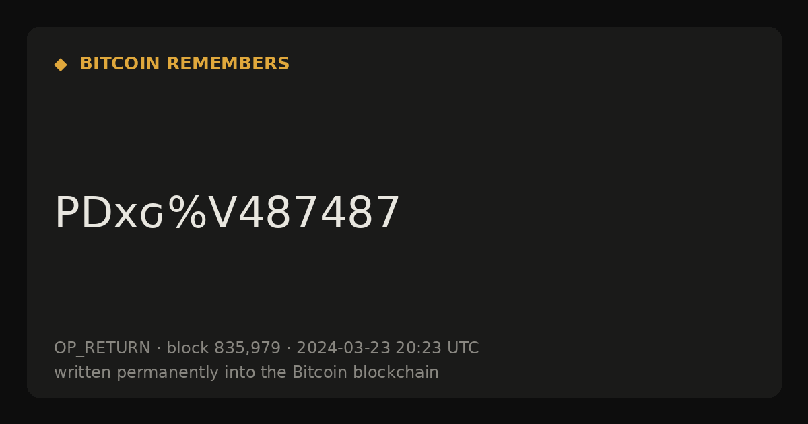Click the dot separator after OP_RETURN
The image size is (808, 424).
(x=159, y=349)
